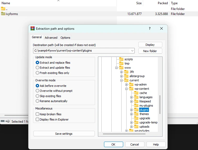Click the plugins folder icon in tree
This screenshot has height=150, width=198.
(x=136, y=110)
